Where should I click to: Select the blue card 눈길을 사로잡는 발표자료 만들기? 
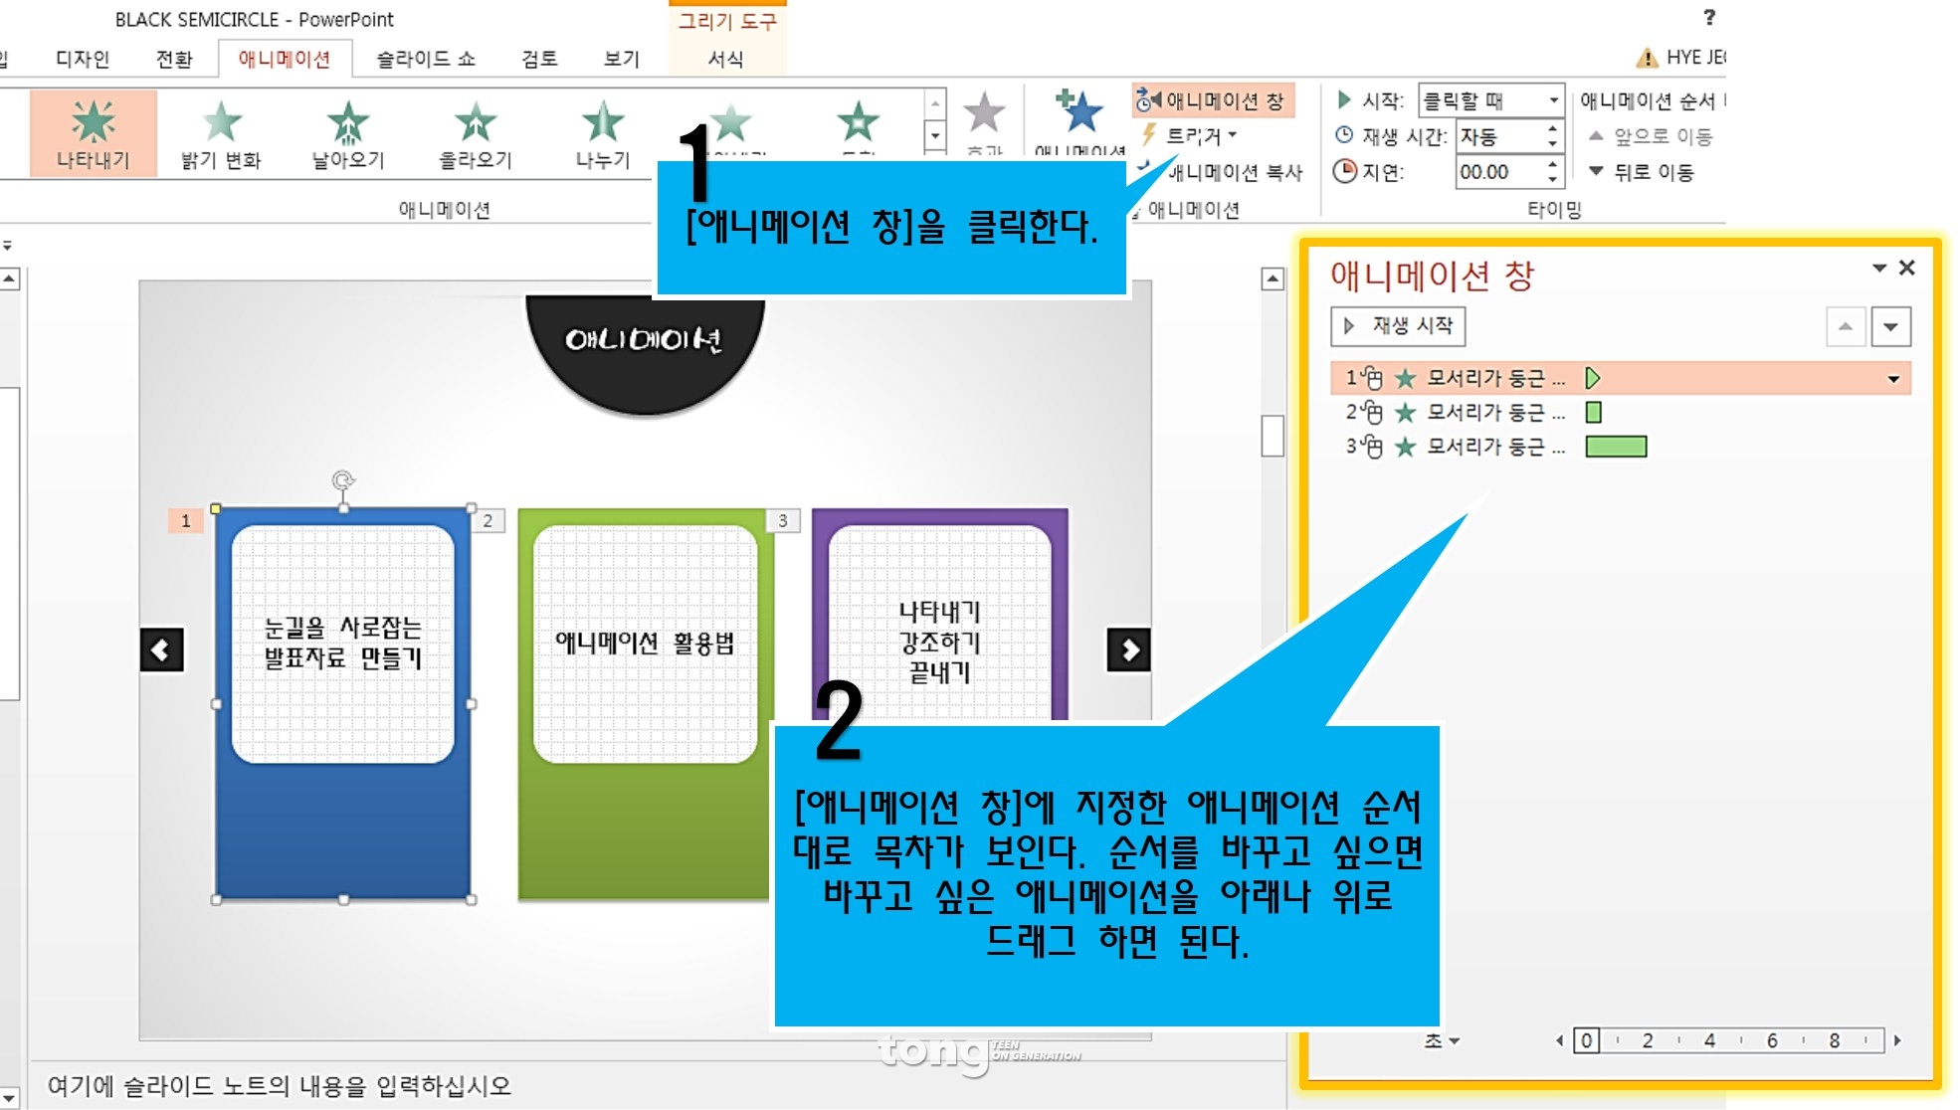[343, 704]
